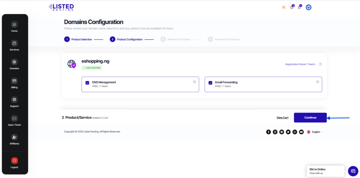
Task: Open the Registration Period selector
Action: click(300, 64)
